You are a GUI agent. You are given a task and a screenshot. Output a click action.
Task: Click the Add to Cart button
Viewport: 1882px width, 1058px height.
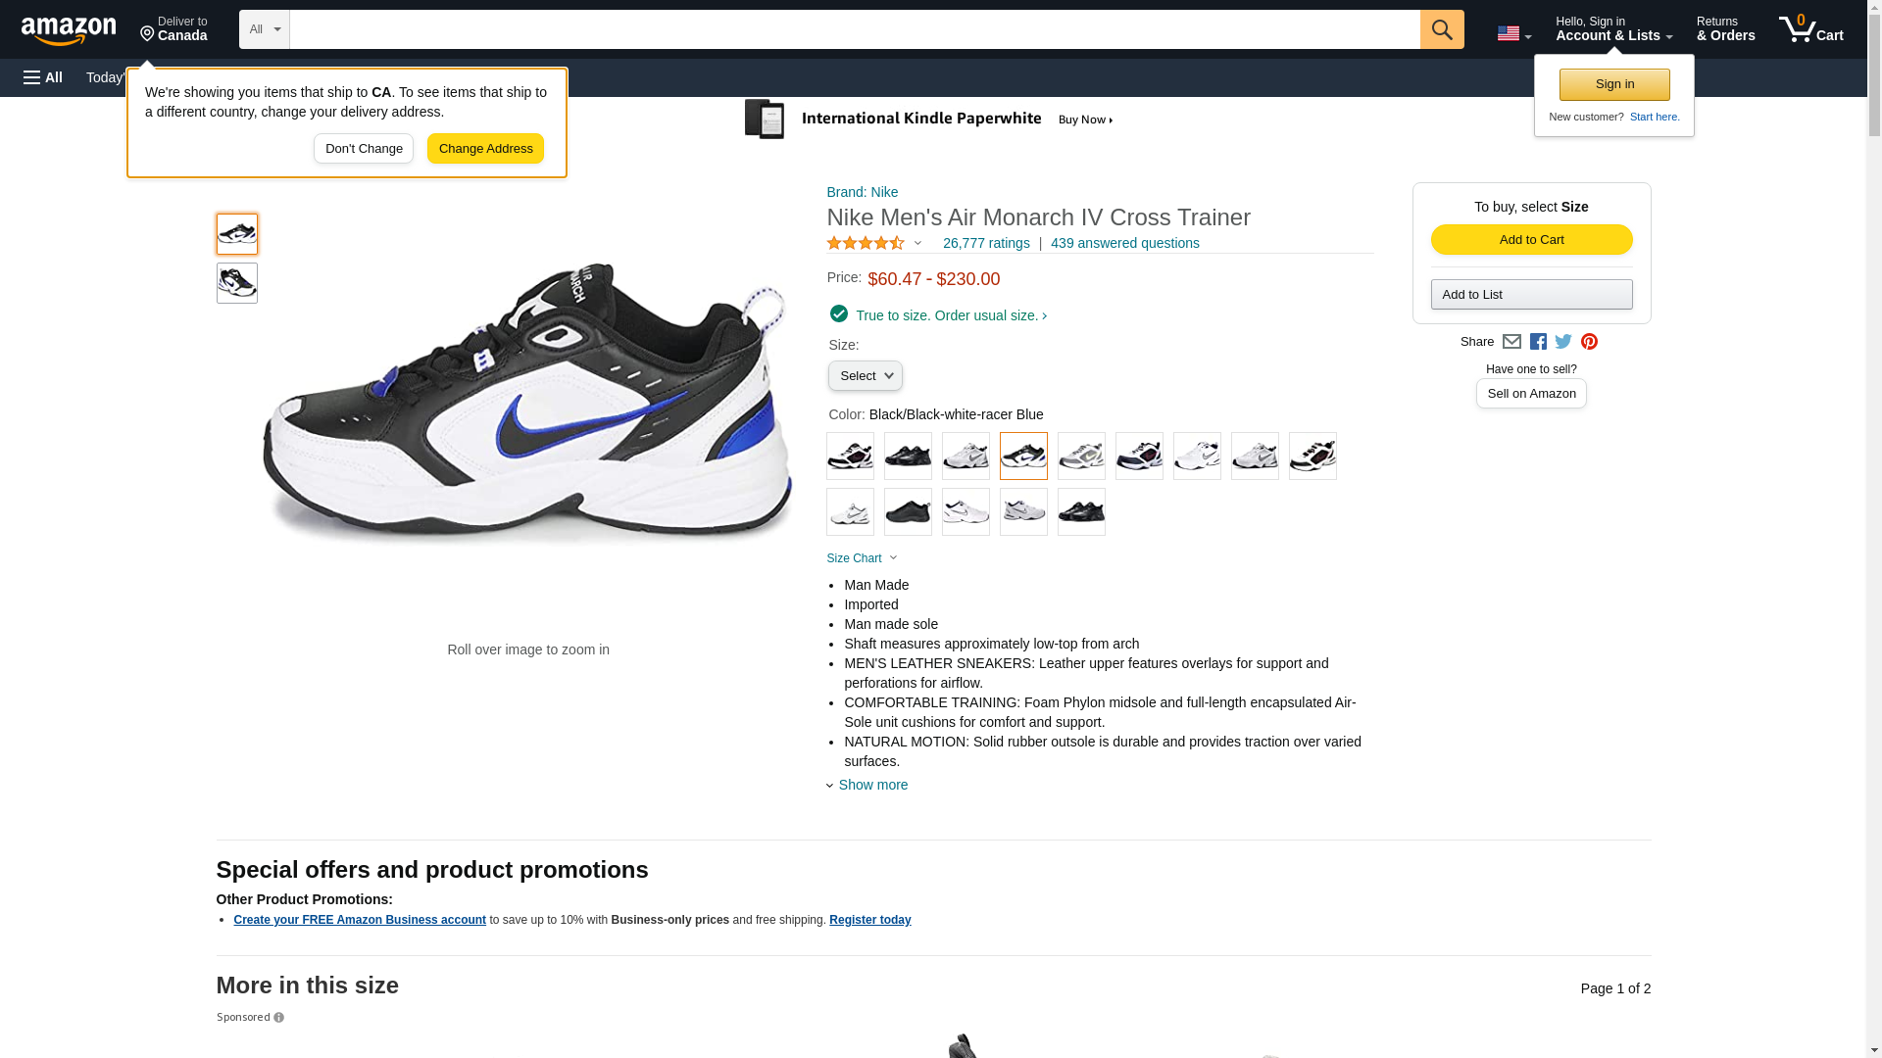coord(1531,240)
